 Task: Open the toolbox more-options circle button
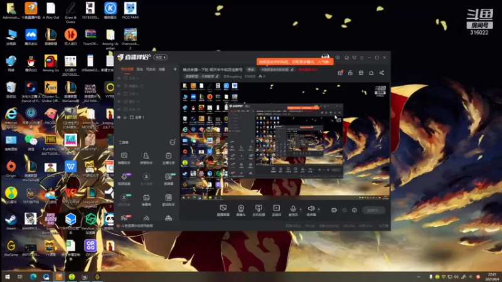[172, 142]
